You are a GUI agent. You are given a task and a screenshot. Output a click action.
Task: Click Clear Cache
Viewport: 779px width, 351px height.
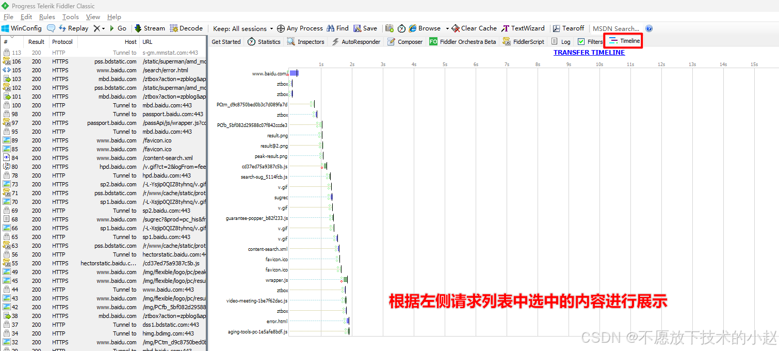474,28
